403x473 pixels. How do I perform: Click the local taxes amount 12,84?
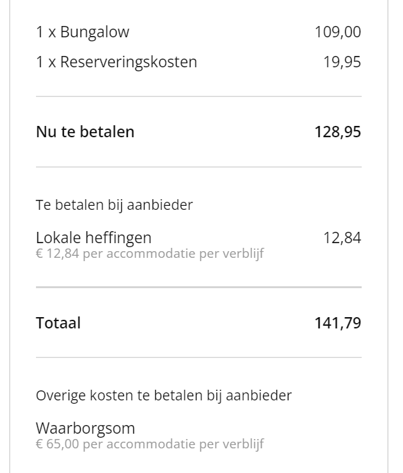pos(342,238)
